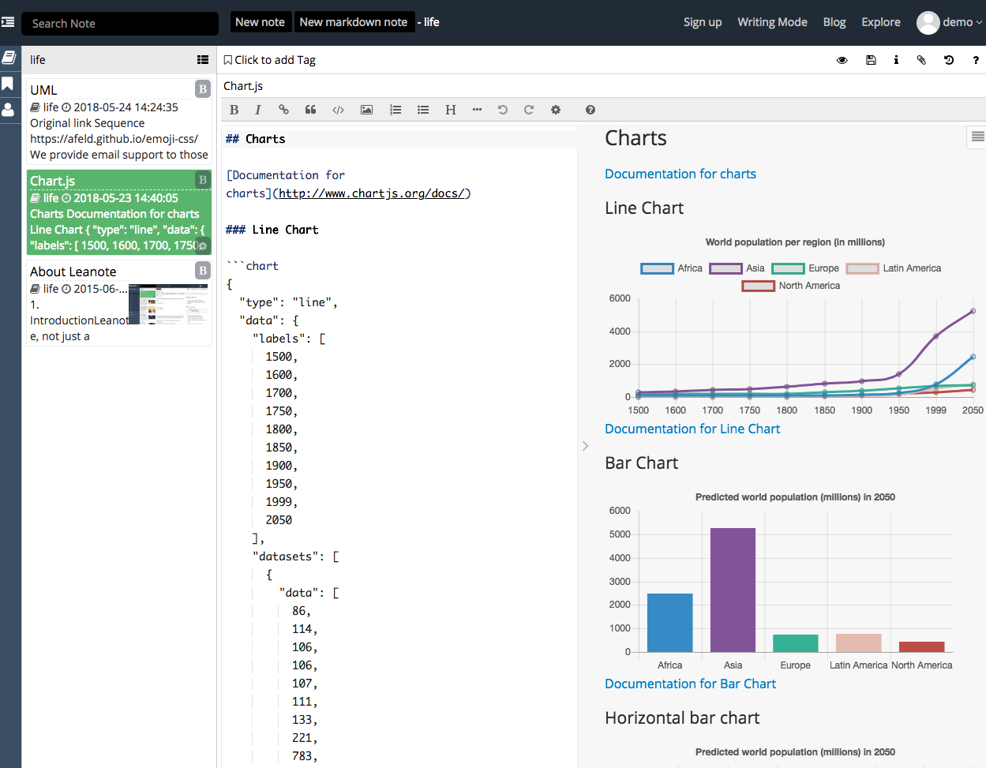The image size is (986, 768).
Task: Open table of contents icon in preview
Action: 977,137
